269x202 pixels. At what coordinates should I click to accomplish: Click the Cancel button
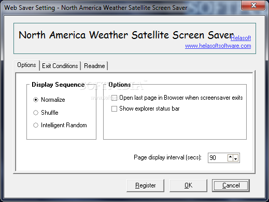click(231, 185)
